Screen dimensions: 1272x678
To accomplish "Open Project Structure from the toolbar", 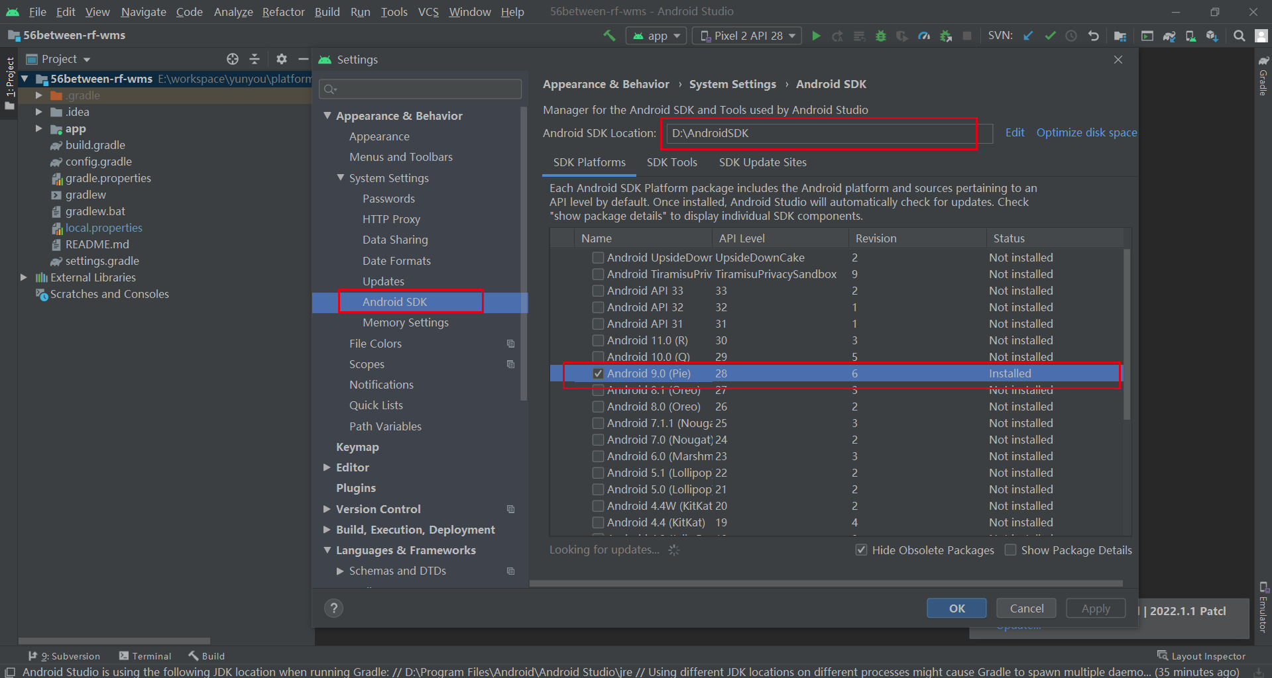I will pyautogui.click(x=1120, y=36).
